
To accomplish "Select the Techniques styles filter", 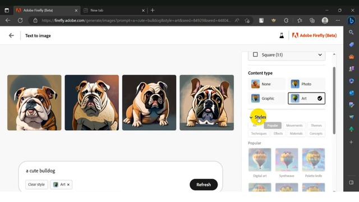I will tap(259, 134).
